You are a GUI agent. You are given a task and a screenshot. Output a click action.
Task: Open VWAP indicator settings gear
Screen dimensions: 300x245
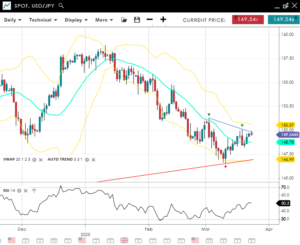click(x=34, y=159)
